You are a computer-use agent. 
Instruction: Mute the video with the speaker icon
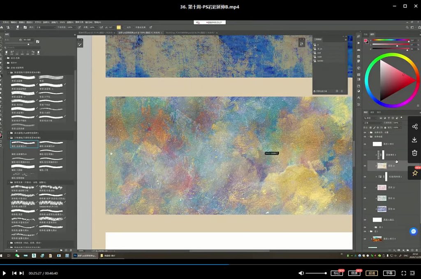pos(301,273)
